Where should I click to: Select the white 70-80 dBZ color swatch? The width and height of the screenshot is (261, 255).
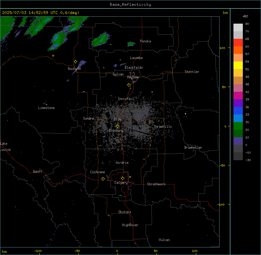(x=238, y=28)
